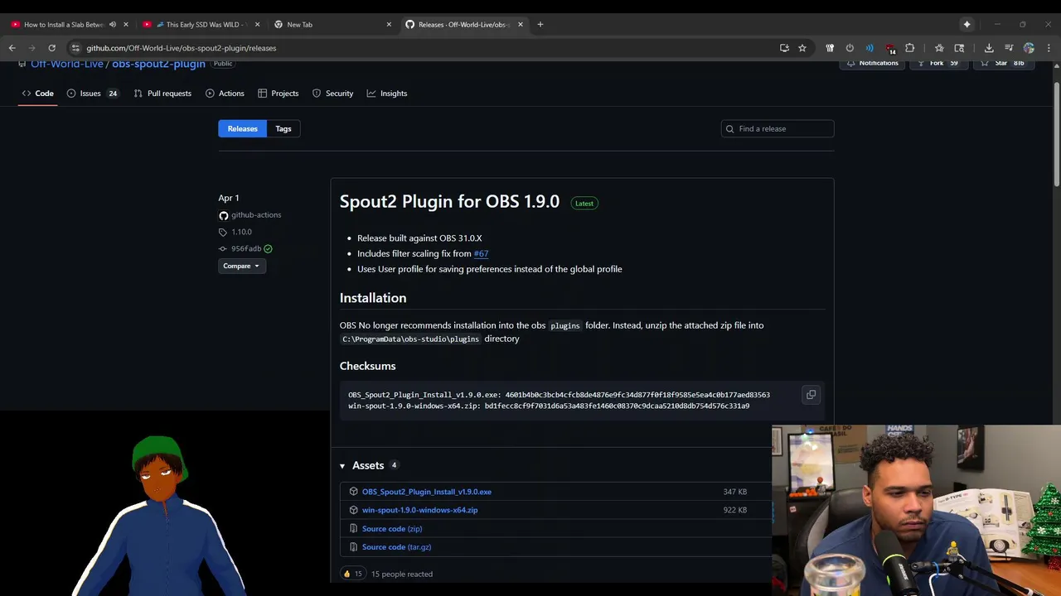This screenshot has height=596, width=1061.
Task: Copy the checksums with the copy icon
Action: pos(811,395)
